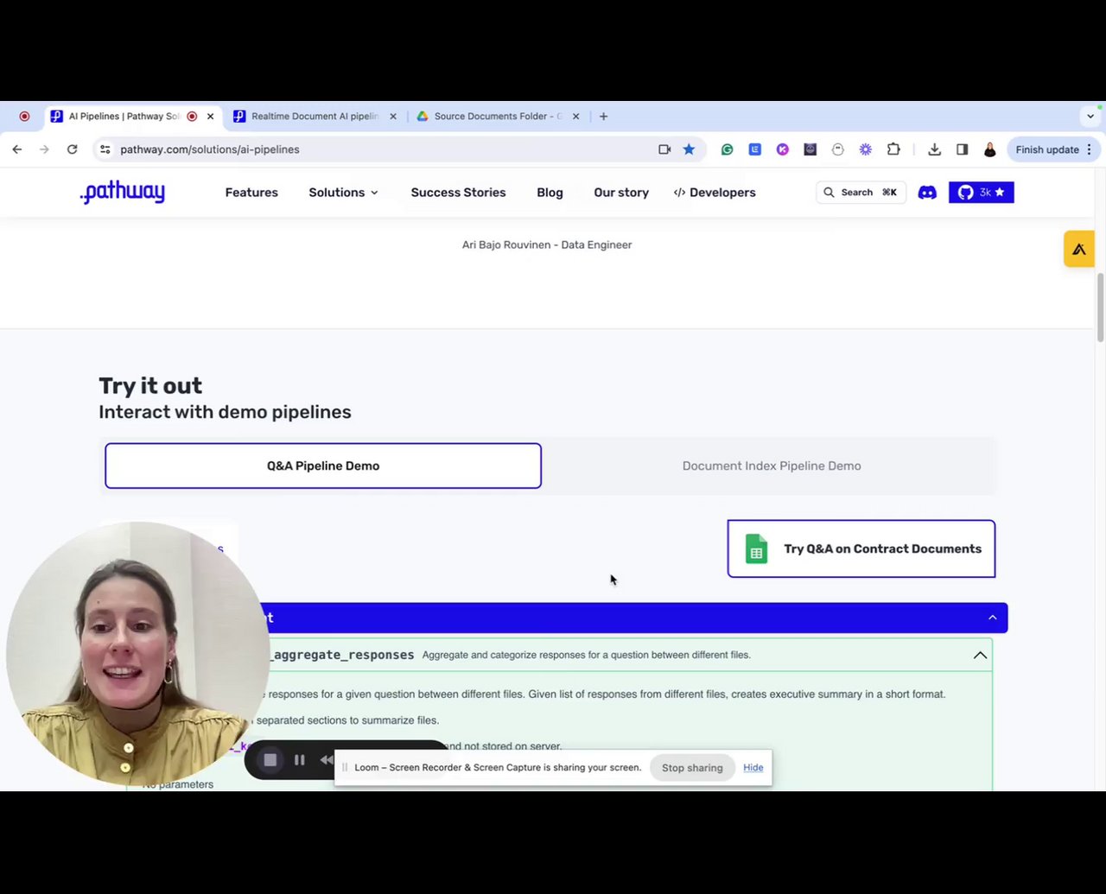Select the Q&A Pipeline Demo tab
Screen dimensions: 1106x894
point(323,466)
